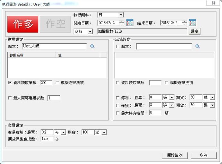
Task: Toggle the exit 腳本 checkbox
Action: pos(118,47)
